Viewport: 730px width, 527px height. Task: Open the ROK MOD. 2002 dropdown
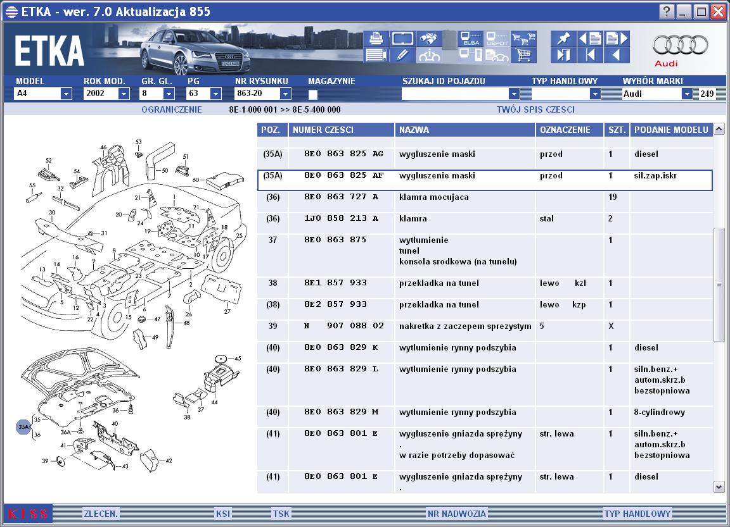coord(124,94)
